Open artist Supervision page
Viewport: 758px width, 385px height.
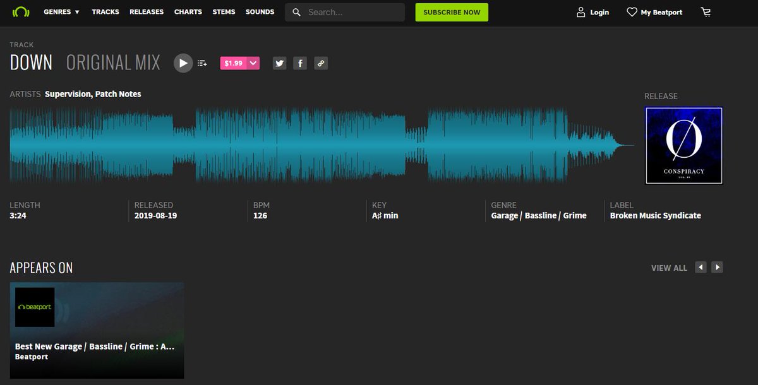pos(68,94)
